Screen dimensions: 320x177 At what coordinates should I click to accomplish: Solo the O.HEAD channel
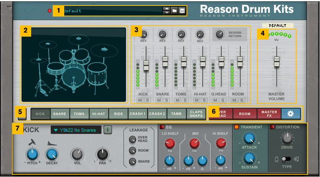[222, 100]
